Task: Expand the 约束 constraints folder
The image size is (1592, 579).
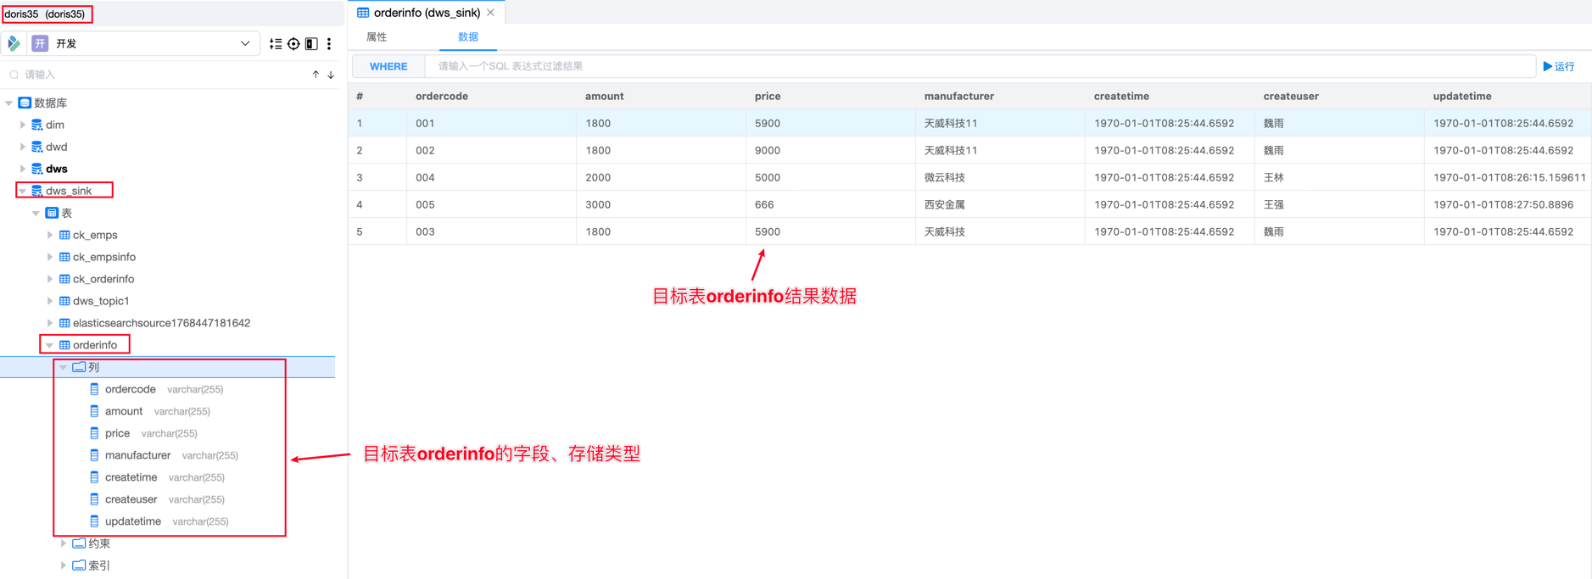Action: (x=64, y=543)
